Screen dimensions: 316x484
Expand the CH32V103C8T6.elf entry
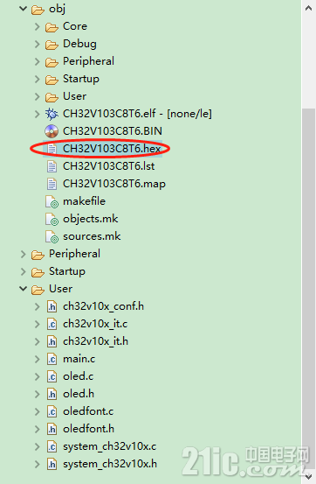(38, 114)
